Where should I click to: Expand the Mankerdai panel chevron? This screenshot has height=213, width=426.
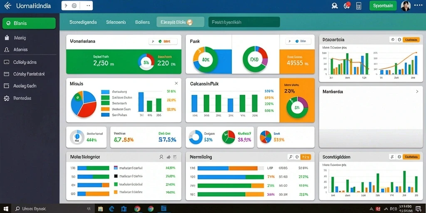[417, 92]
